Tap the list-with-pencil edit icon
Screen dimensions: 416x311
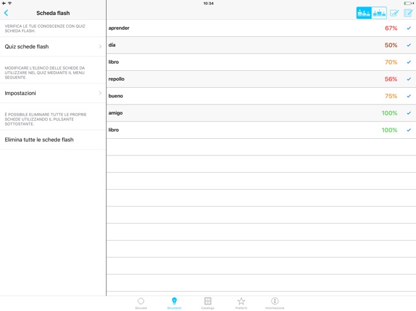pyautogui.click(x=408, y=13)
